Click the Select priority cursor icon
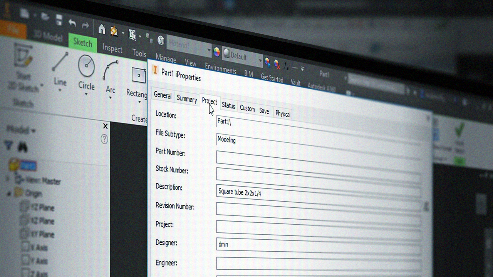This screenshot has height=277, width=493. click(133, 35)
